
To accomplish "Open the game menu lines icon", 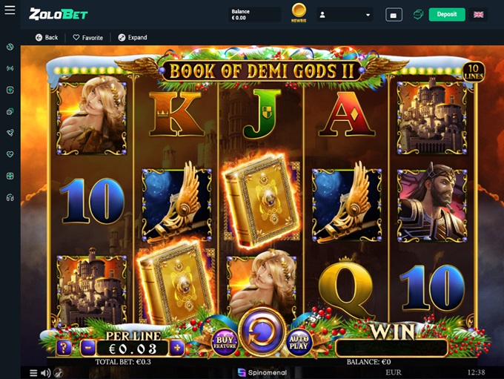I will coord(33,373).
